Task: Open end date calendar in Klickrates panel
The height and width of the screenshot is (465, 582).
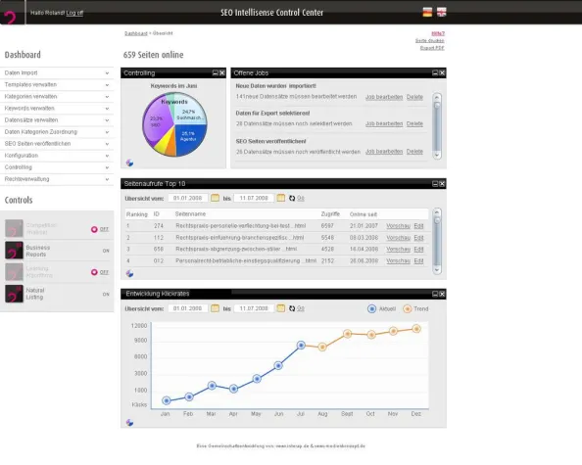Action: [281, 308]
